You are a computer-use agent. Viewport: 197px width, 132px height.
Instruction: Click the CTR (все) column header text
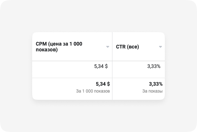(x=127, y=47)
